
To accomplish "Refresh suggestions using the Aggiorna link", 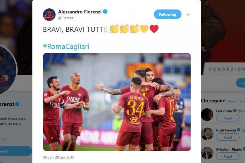I will [234, 101].
